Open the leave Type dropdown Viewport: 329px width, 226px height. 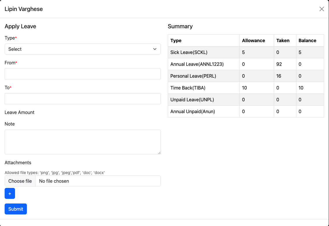click(83, 49)
